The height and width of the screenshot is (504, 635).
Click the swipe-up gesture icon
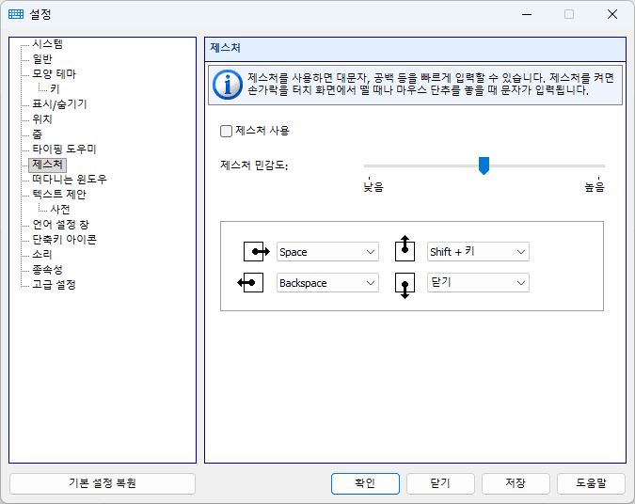pyautogui.click(x=405, y=248)
